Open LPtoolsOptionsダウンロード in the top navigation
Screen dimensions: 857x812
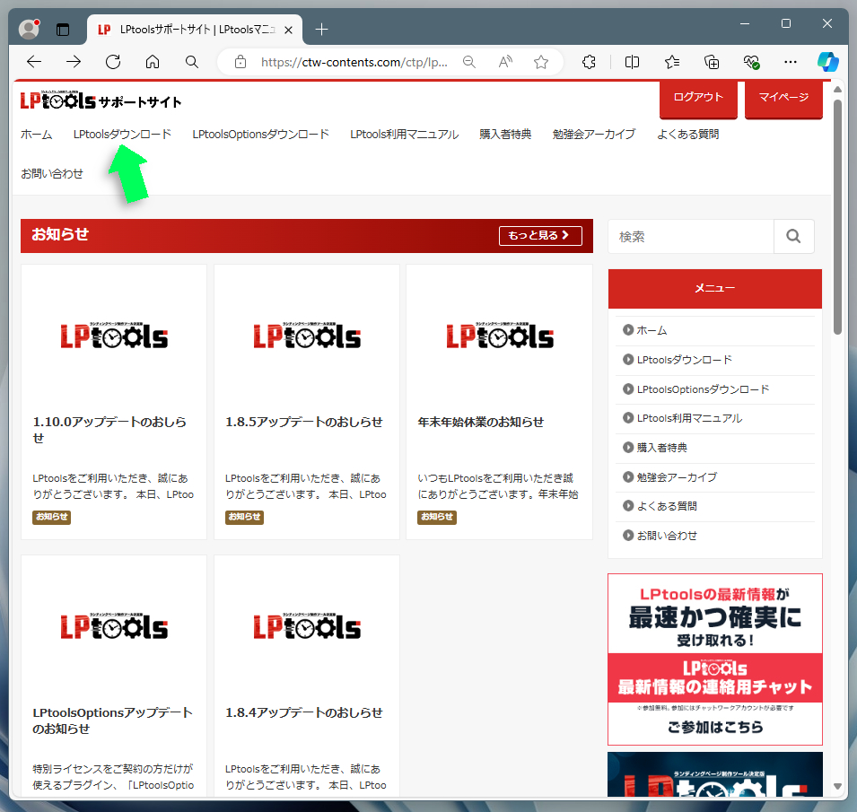pyautogui.click(x=261, y=135)
